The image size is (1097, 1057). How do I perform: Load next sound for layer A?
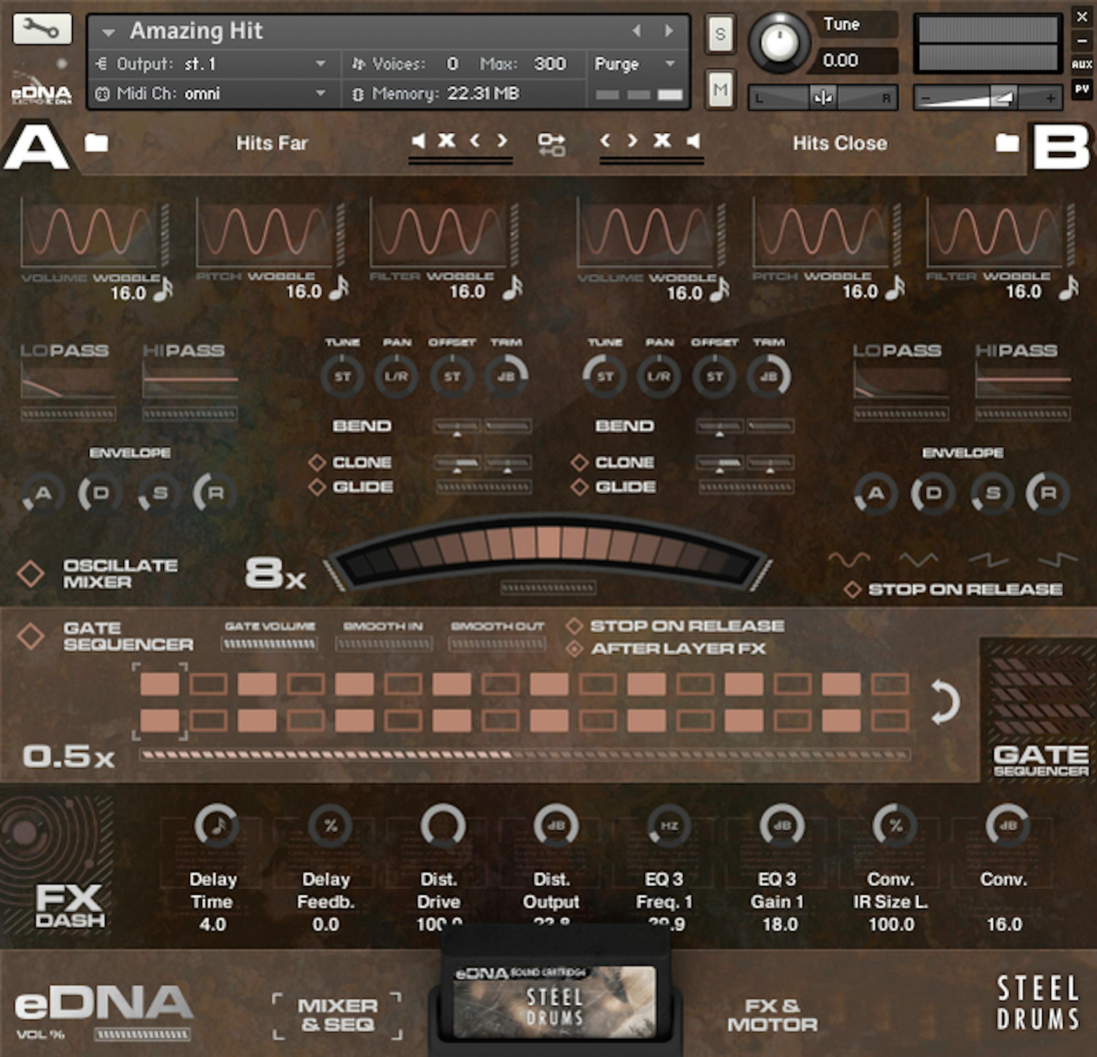[x=502, y=140]
